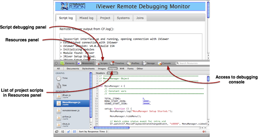Screen dimensions: 258x137
Task: Click the code view horizontal scrollbar thumb
Action: click(112, 128)
